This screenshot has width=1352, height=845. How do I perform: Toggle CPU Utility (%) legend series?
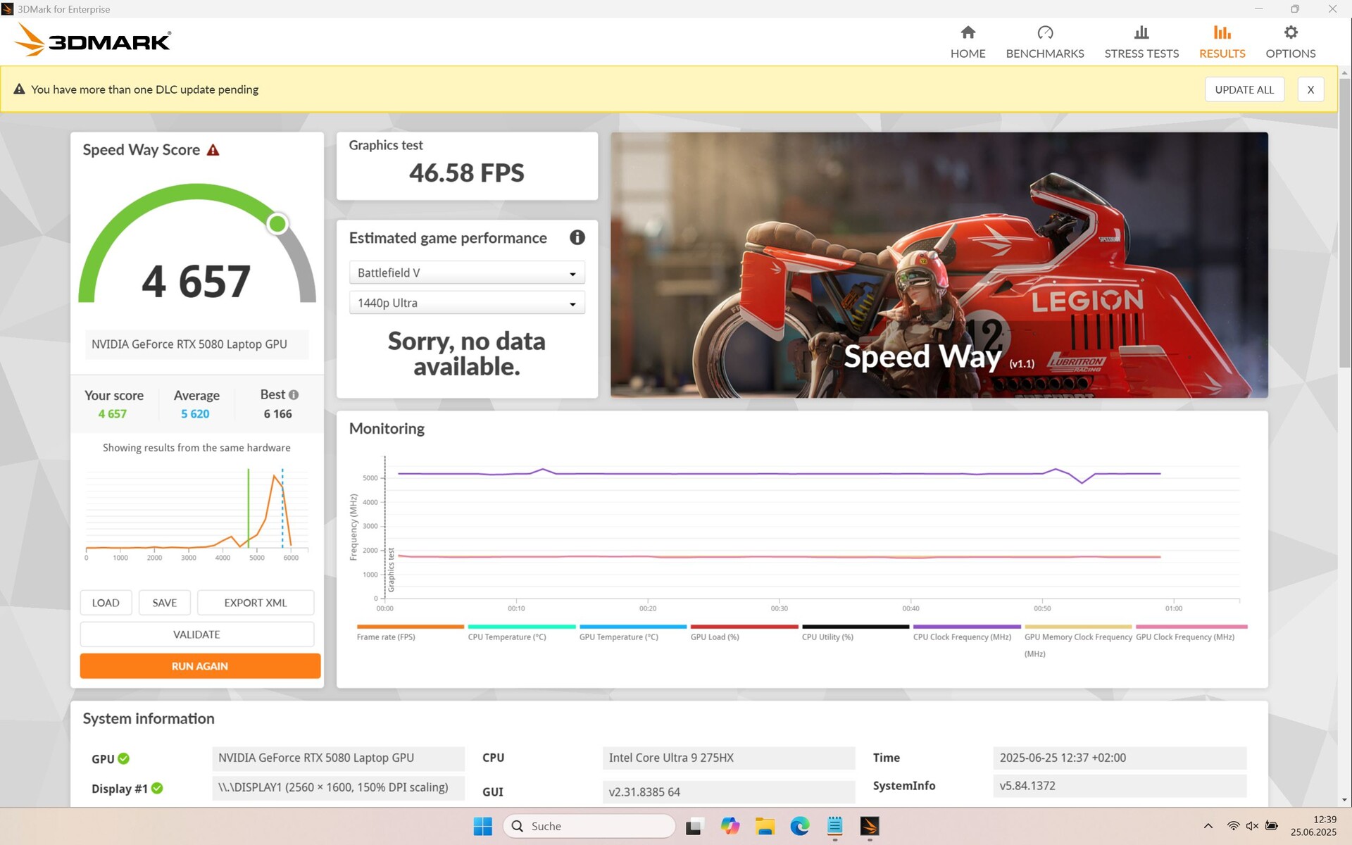[855, 632]
